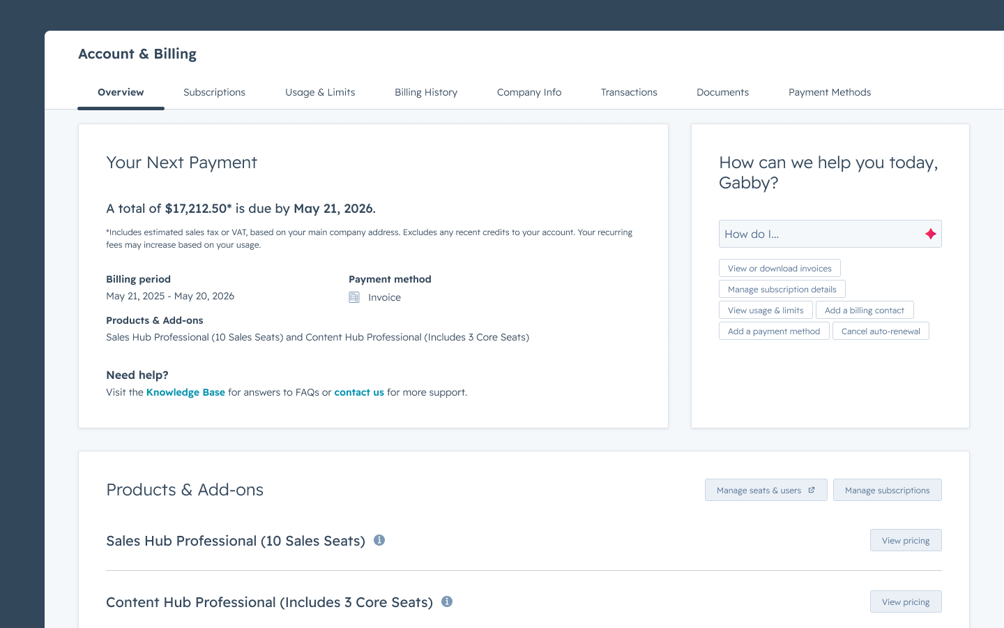Screen dimensions: 1004x628
Task: Click Manage seats & users button
Action: (x=766, y=490)
